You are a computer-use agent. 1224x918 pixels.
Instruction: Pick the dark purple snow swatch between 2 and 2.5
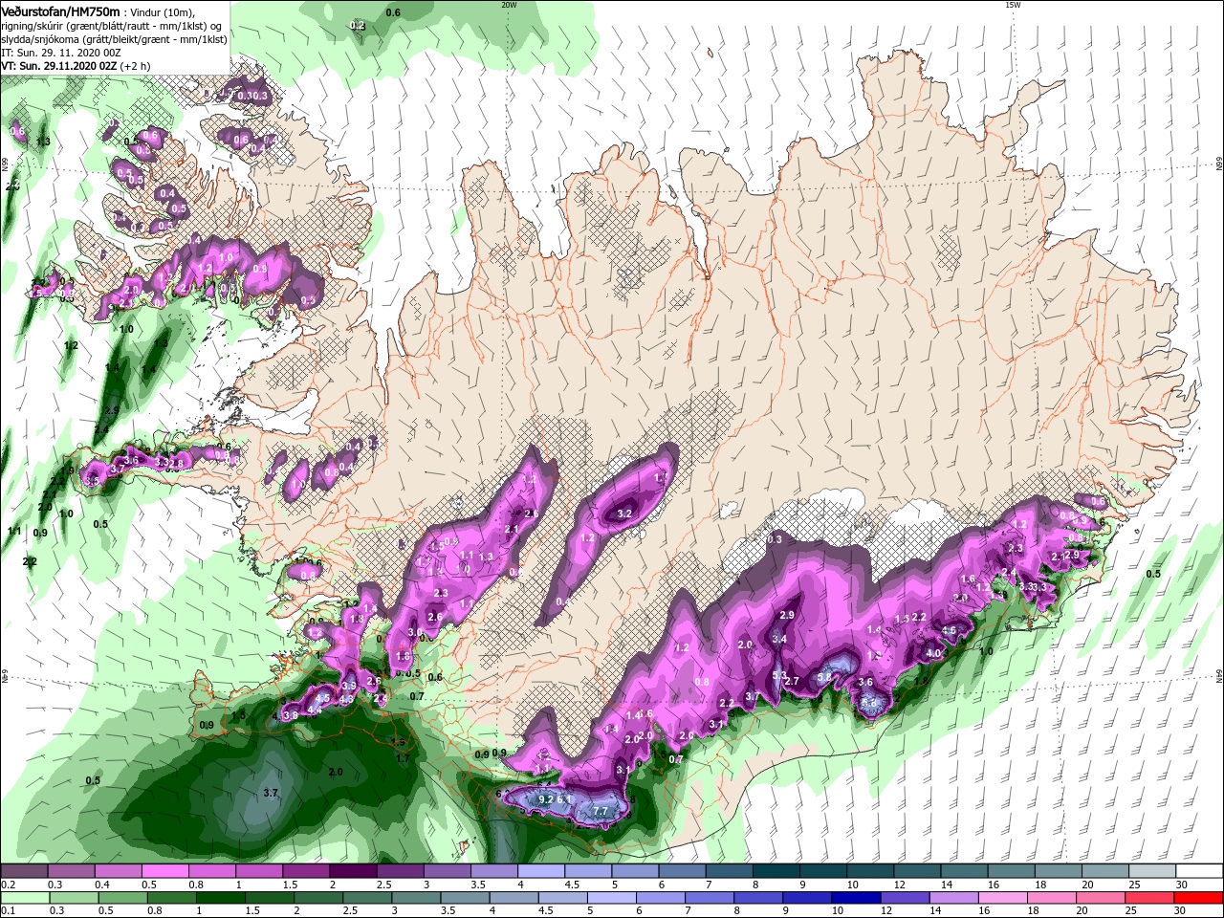pyautogui.click(x=353, y=871)
